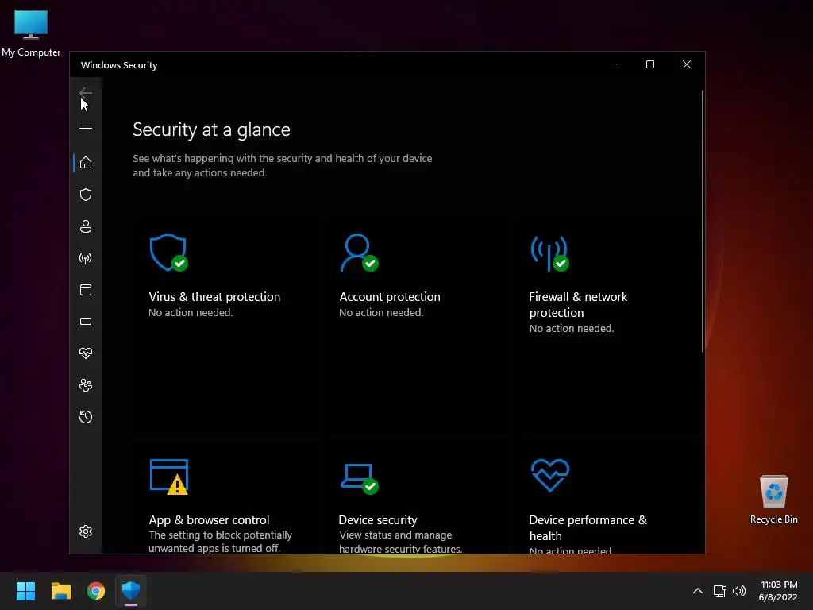
Task: Maximize the Windows Security window
Action: 650,64
